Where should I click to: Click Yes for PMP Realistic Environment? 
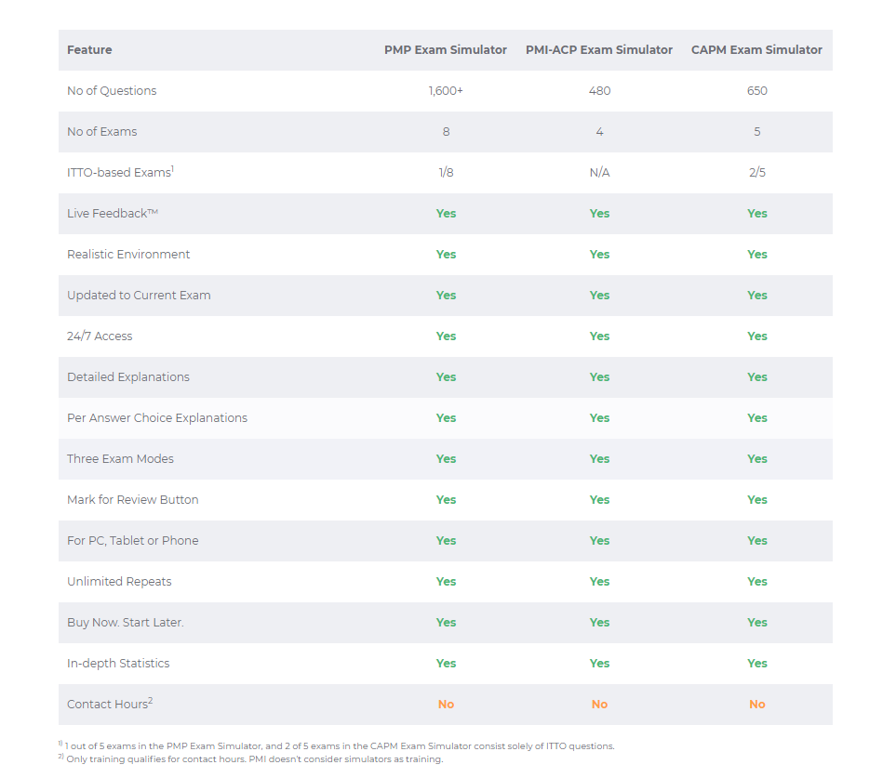pos(446,255)
